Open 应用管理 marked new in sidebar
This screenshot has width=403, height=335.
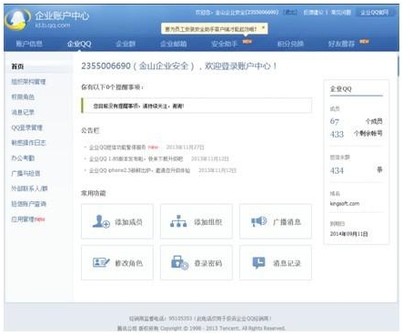click(28, 219)
